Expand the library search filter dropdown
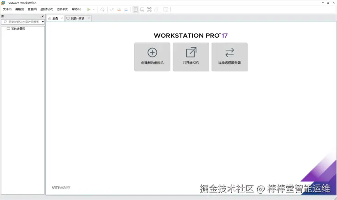The width and height of the screenshot is (337, 200). [x=43, y=22]
